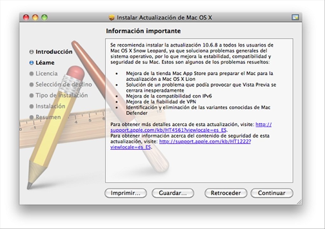325x229 pixels.
Task: Click the blue bullet beside the Léame step
Action: click(x=31, y=63)
